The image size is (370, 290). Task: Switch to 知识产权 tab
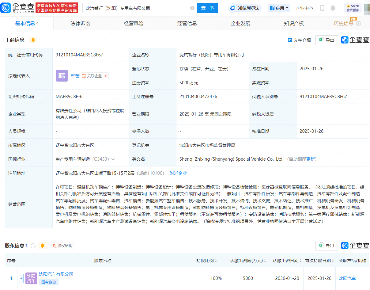click(x=294, y=24)
